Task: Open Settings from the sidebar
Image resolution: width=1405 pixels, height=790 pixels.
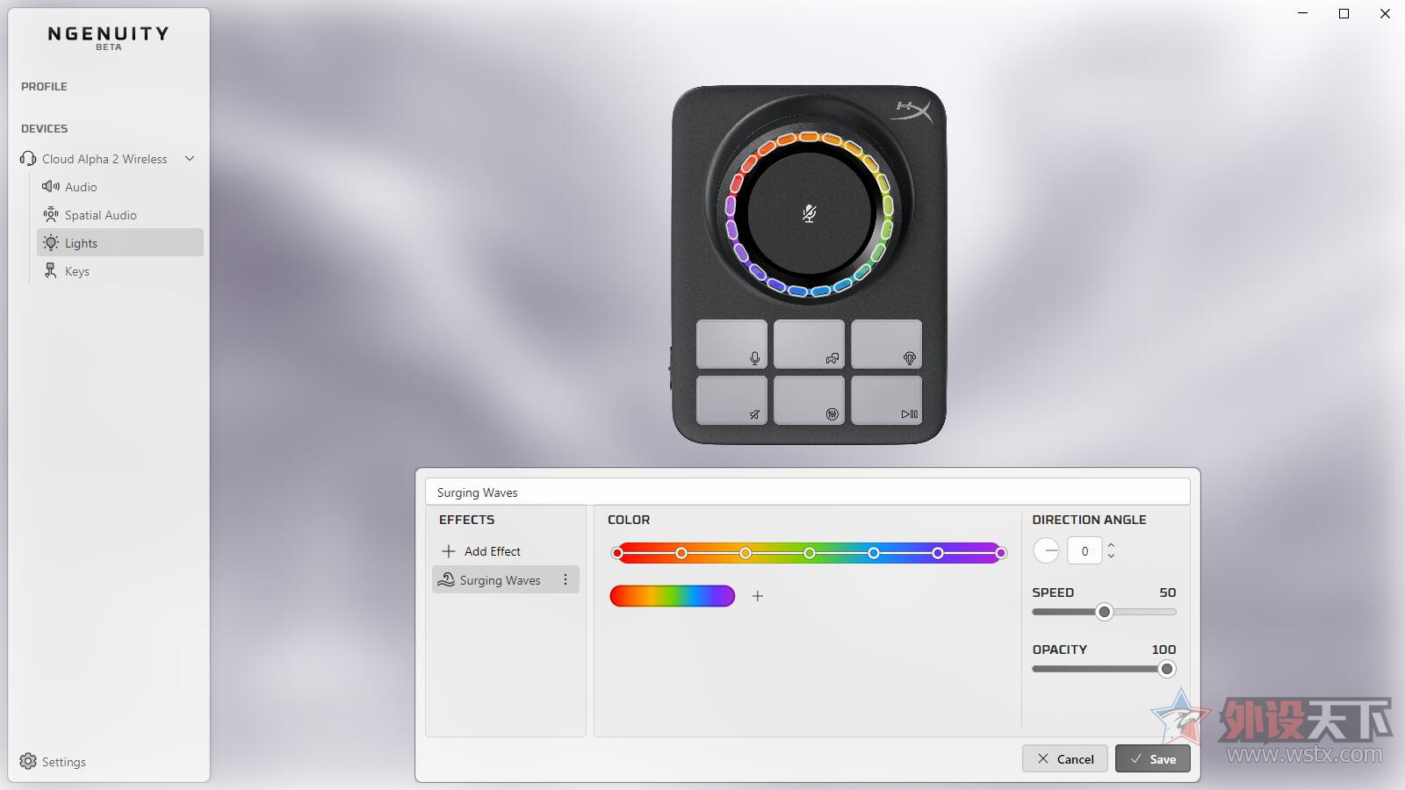Action: (x=53, y=761)
